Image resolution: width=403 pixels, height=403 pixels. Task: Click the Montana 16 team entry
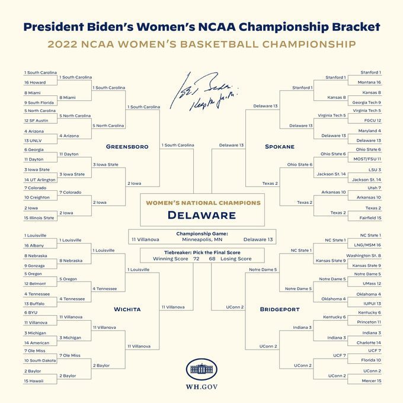[x=370, y=82]
